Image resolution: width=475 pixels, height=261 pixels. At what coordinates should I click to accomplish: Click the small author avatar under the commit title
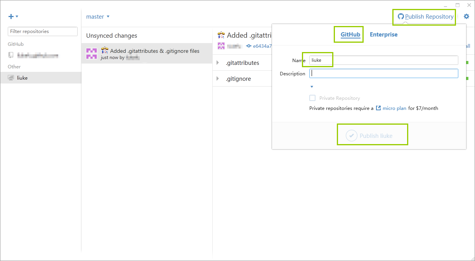(x=221, y=46)
